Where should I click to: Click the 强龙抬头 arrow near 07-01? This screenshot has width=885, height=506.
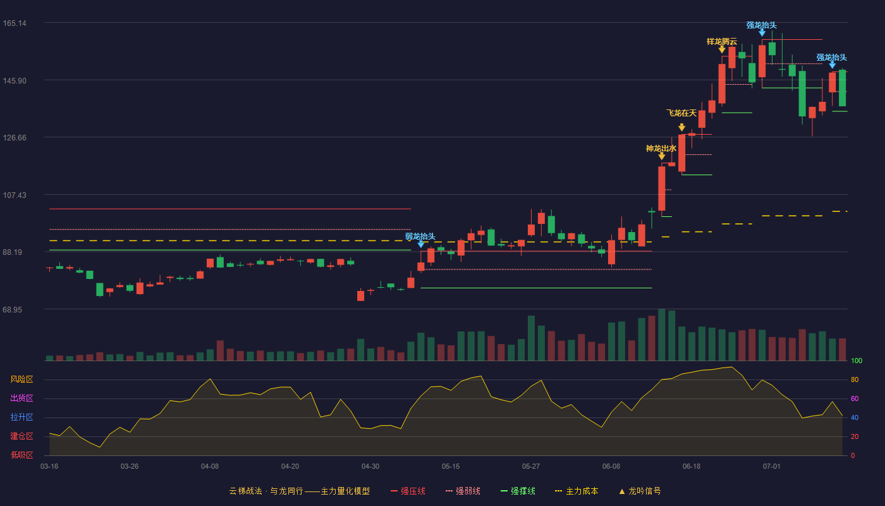click(762, 32)
